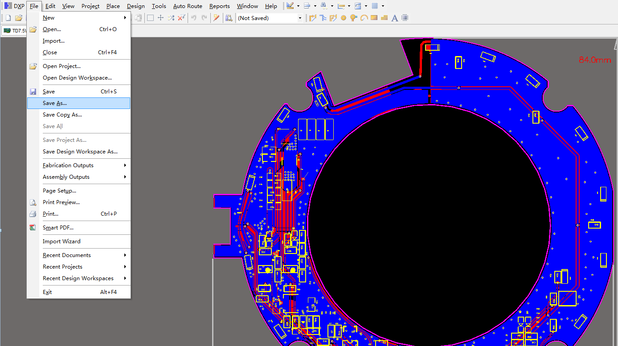The height and width of the screenshot is (346, 618).
Task: Start the interactive routing tool
Action: (x=312, y=17)
